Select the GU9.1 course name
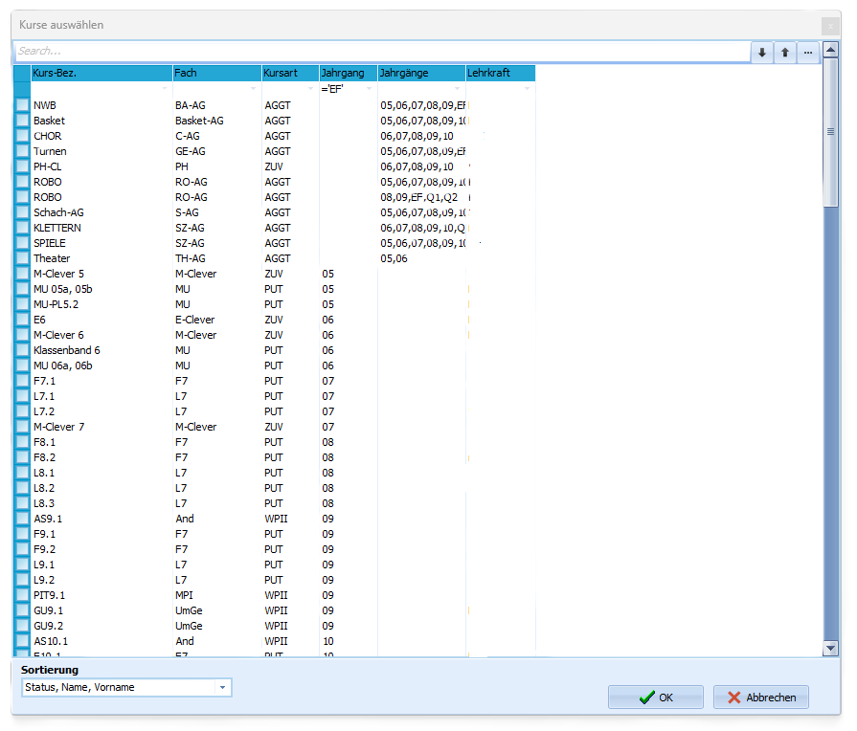The image size is (857, 731). [48, 610]
